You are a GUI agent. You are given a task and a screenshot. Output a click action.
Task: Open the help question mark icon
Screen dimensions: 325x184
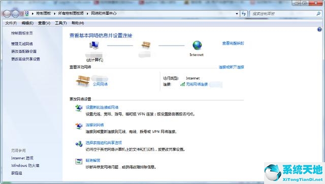coord(319,29)
